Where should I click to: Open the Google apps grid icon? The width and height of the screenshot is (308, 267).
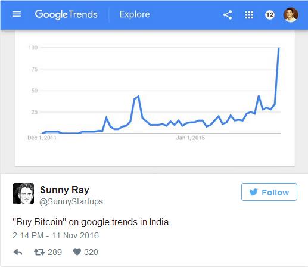(x=249, y=15)
